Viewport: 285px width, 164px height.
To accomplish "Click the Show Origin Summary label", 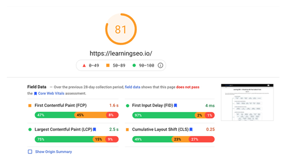I will click(54, 152).
